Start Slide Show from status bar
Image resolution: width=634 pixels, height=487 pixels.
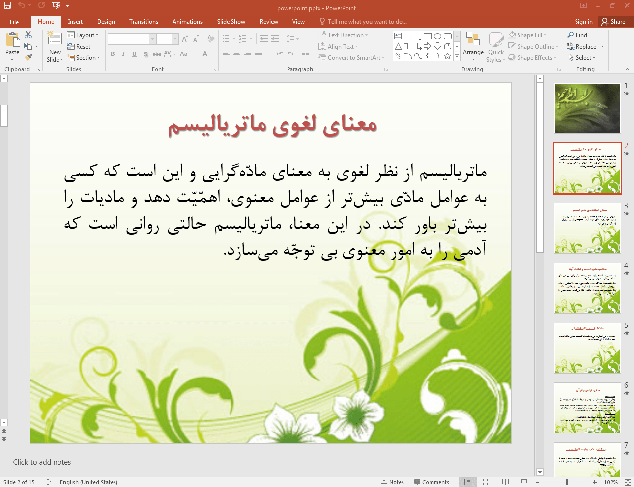(524, 482)
